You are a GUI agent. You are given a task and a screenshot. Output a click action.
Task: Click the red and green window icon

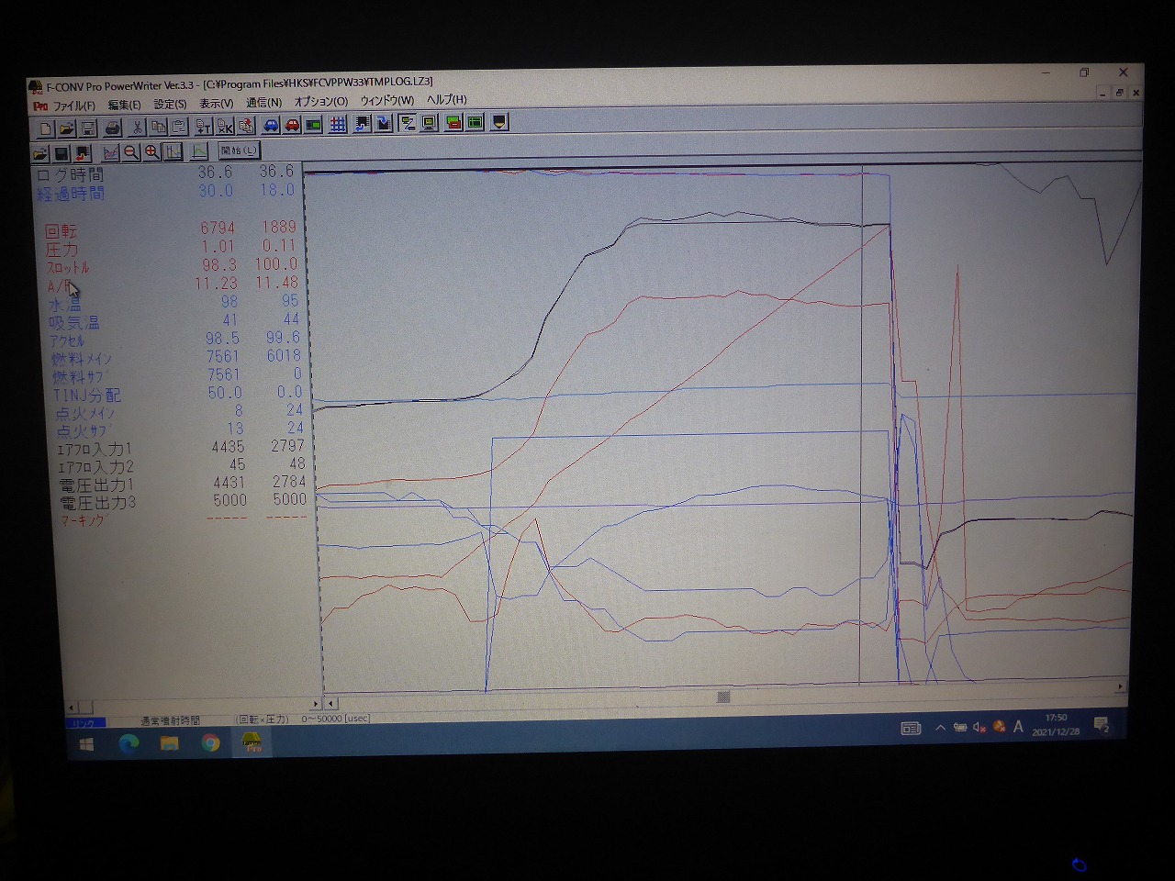coord(453,122)
